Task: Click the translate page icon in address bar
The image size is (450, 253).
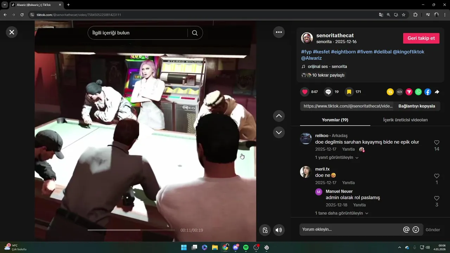Action: [x=381, y=15]
